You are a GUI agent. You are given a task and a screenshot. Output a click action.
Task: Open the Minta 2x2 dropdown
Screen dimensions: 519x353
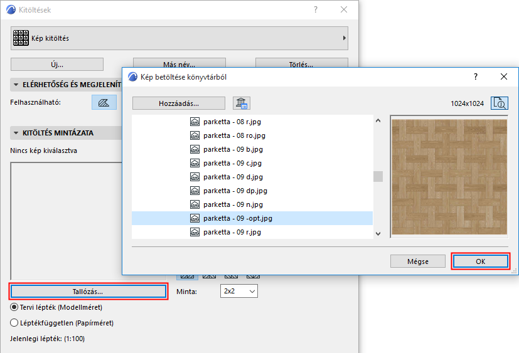[239, 291]
